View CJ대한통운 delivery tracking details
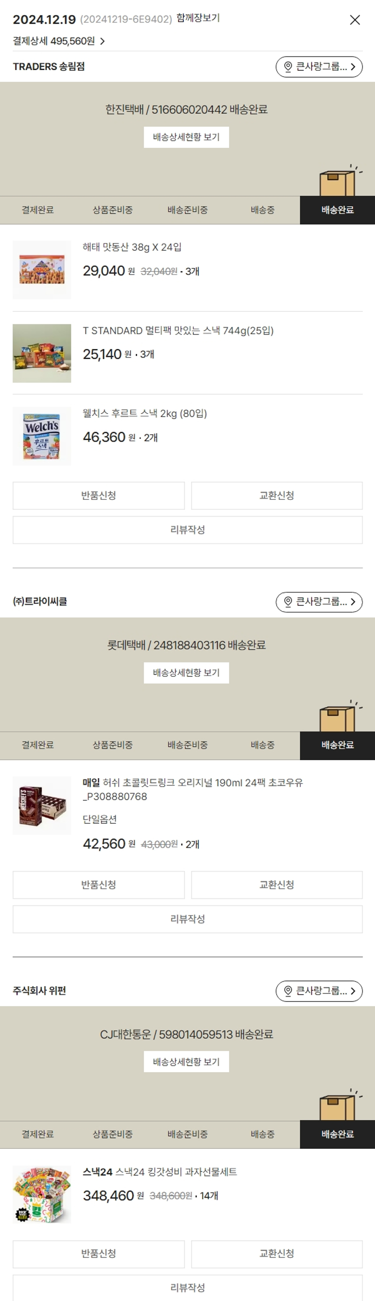This screenshot has width=375, height=1301. click(x=186, y=1062)
